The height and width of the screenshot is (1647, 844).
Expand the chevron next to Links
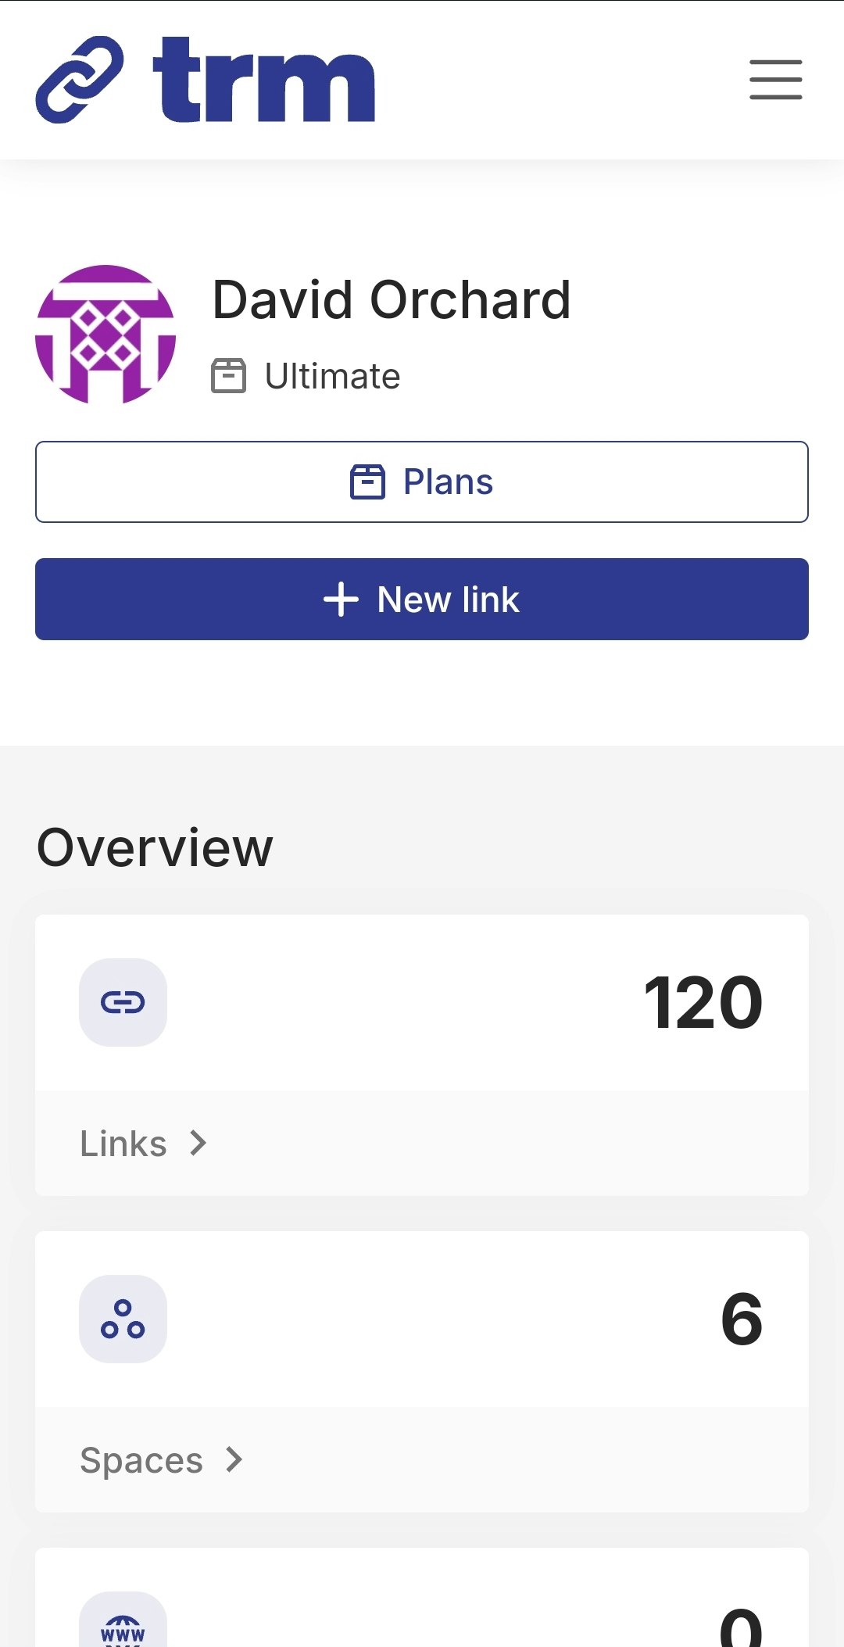click(x=198, y=1144)
